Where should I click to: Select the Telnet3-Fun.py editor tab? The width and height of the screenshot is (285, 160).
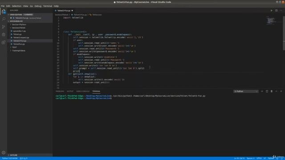[64, 11]
